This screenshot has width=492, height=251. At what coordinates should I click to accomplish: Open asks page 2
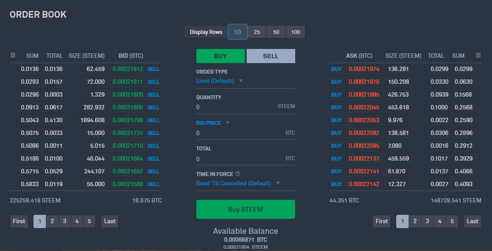click(415, 221)
